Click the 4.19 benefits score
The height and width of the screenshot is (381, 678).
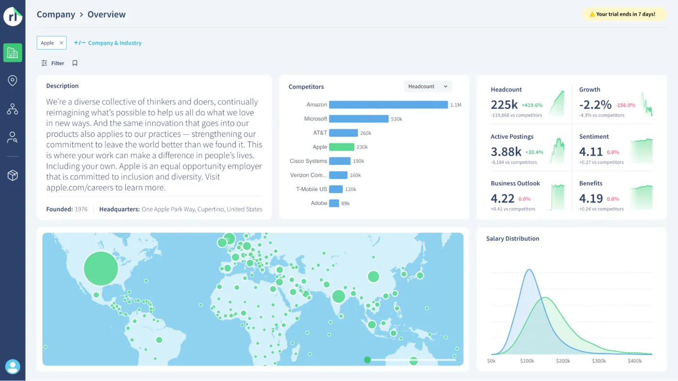tap(591, 198)
